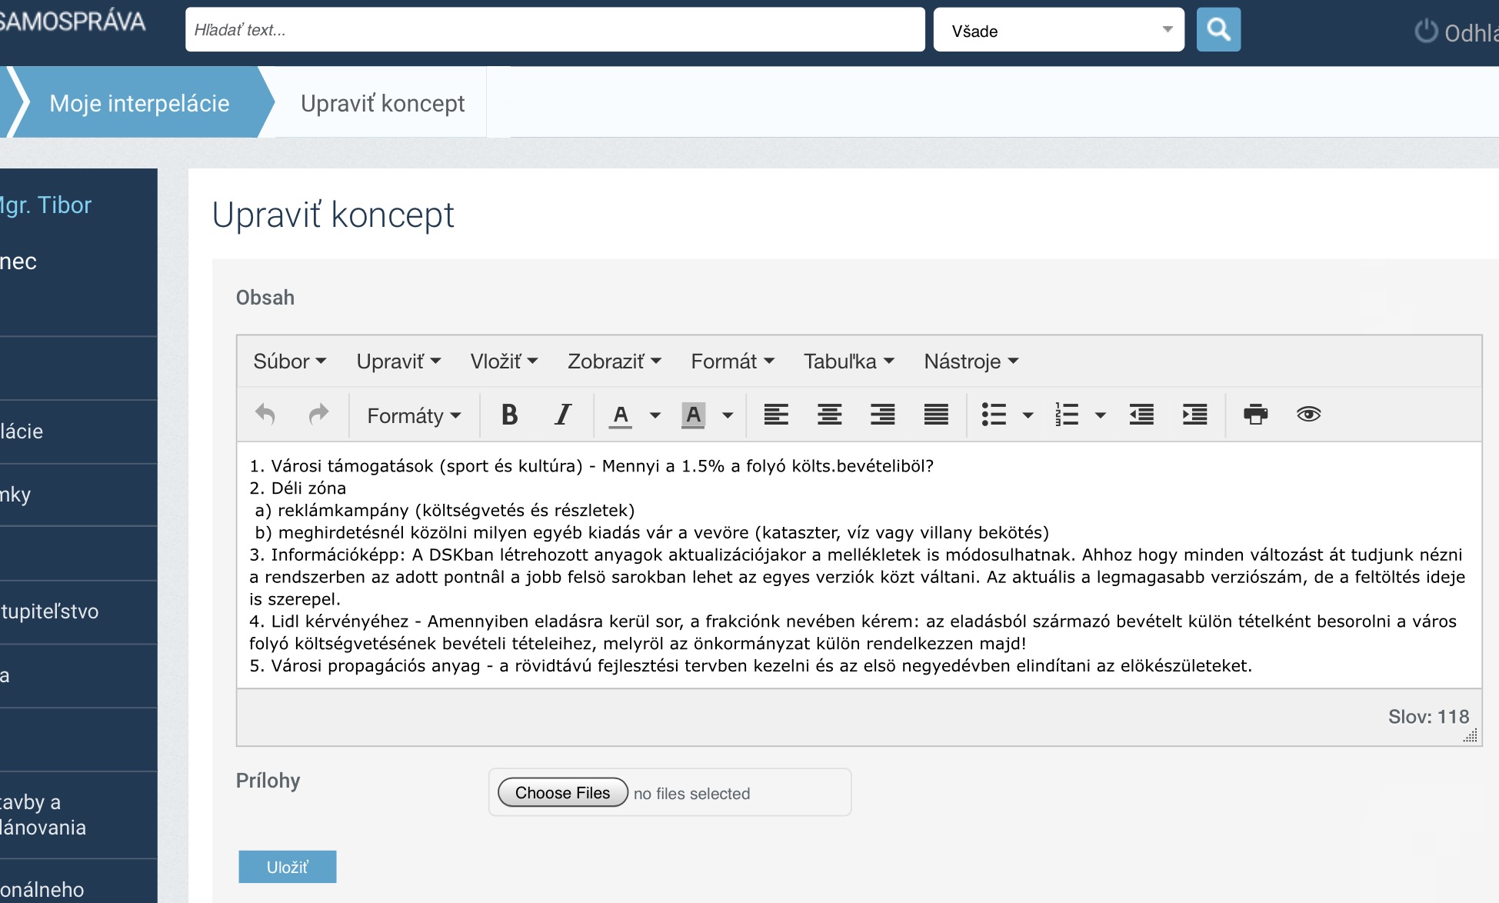Grab the editor resize handle
Image resolution: width=1499 pixels, height=903 pixels.
[1471, 736]
